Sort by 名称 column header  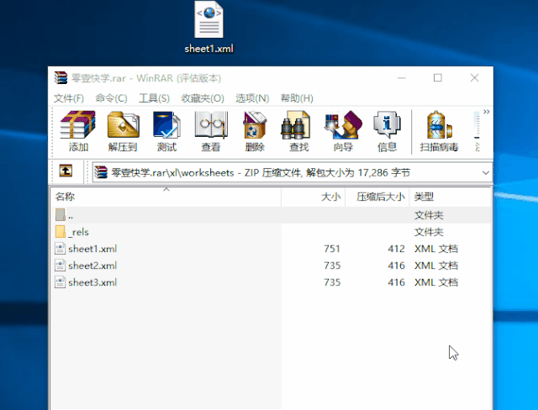coord(166,197)
